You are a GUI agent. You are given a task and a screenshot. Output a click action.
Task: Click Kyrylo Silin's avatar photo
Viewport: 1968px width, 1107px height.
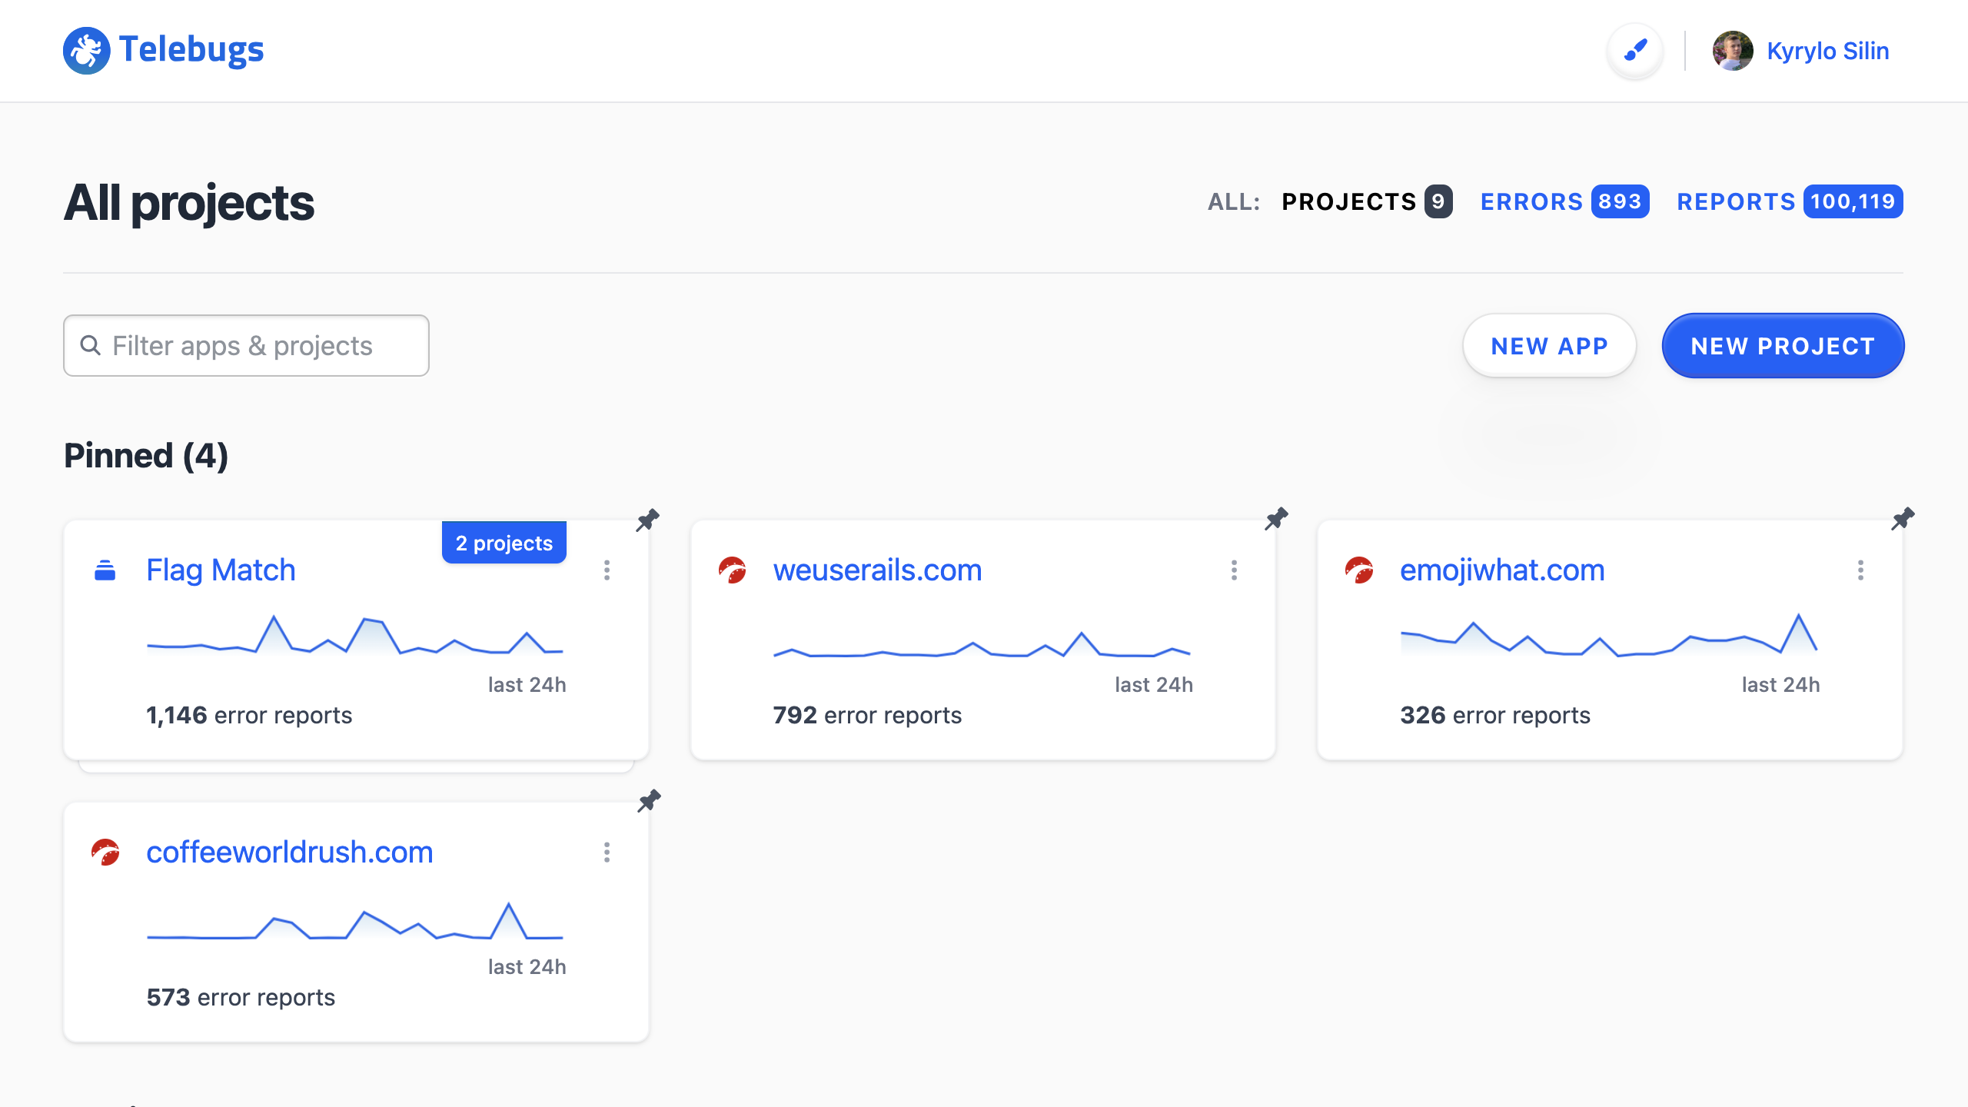(x=1733, y=51)
